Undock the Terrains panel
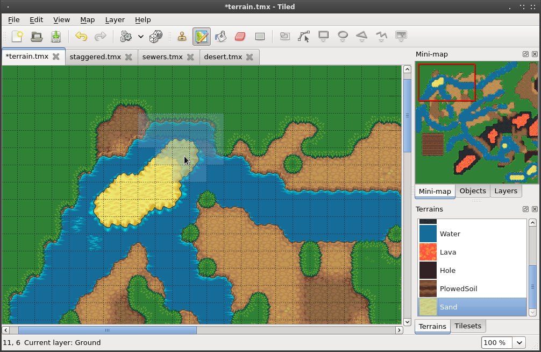Image resolution: width=541 pixels, height=352 pixels. click(x=525, y=209)
